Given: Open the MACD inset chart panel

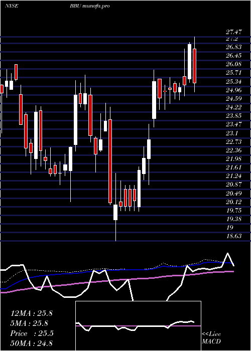Looking at the screenshot, I should [138, 326].
